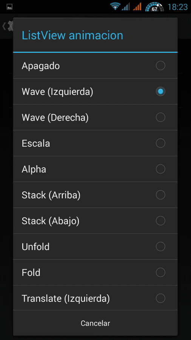Tap the Unfold list item label
This screenshot has width=191, height=340.
click(35, 247)
